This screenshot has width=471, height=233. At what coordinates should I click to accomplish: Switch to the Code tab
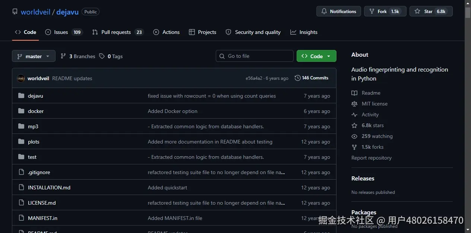(x=25, y=32)
